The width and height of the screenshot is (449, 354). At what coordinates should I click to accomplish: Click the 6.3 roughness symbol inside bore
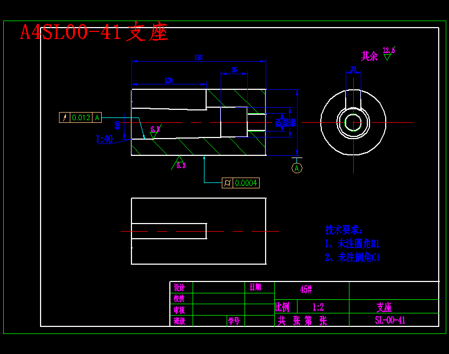[x=155, y=132]
